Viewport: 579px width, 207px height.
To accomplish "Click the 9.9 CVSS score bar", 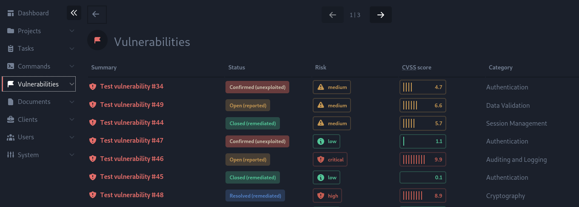I will [423, 160].
